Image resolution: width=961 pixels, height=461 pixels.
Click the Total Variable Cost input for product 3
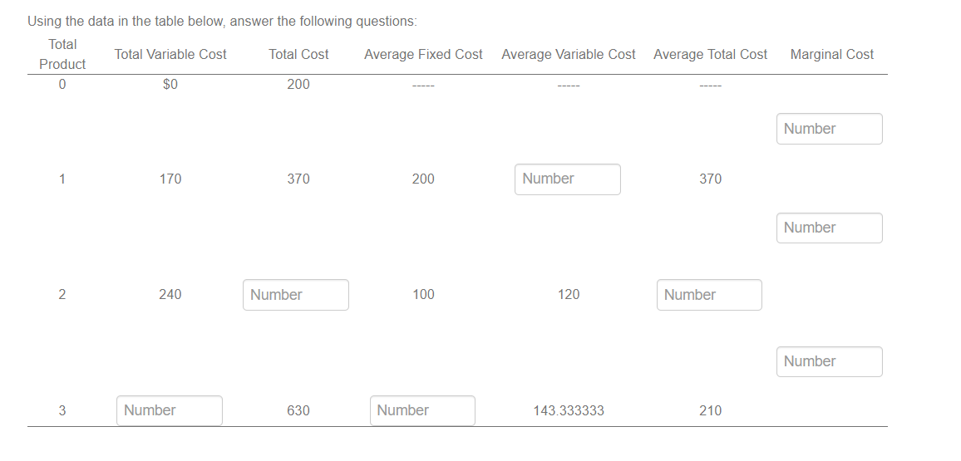pos(170,411)
